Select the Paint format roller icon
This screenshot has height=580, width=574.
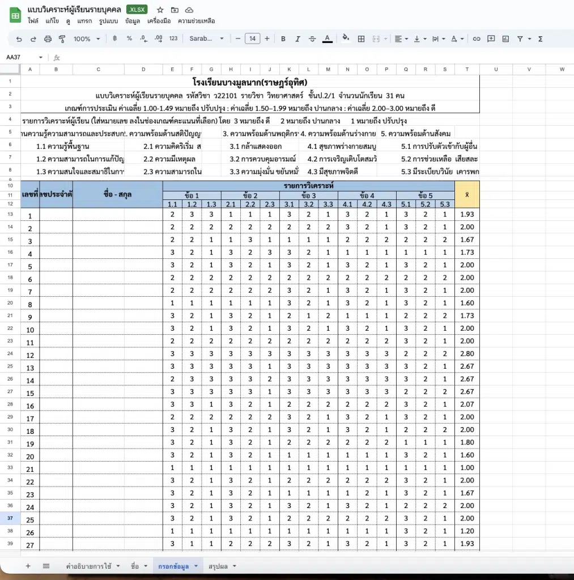(x=62, y=39)
